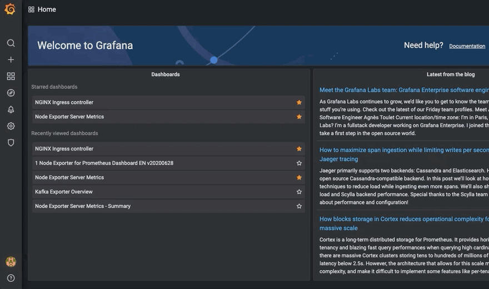Open the starred Node Exporter Server Metrics dashboard
The height and width of the screenshot is (289, 489).
168,117
